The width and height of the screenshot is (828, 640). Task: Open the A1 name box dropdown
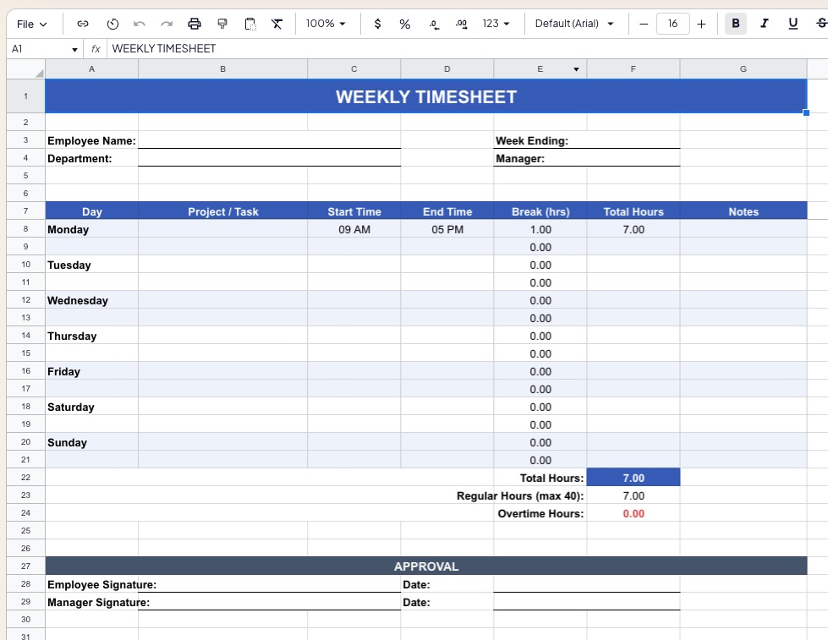74,49
